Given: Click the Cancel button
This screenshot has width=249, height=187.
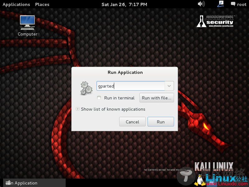Looking at the screenshot, I should point(132,122).
